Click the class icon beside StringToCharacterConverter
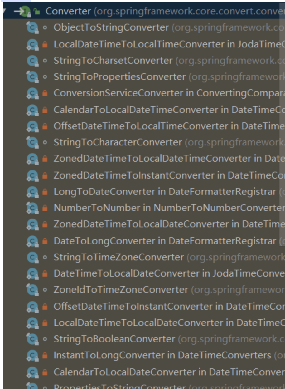 (x=32, y=143)
